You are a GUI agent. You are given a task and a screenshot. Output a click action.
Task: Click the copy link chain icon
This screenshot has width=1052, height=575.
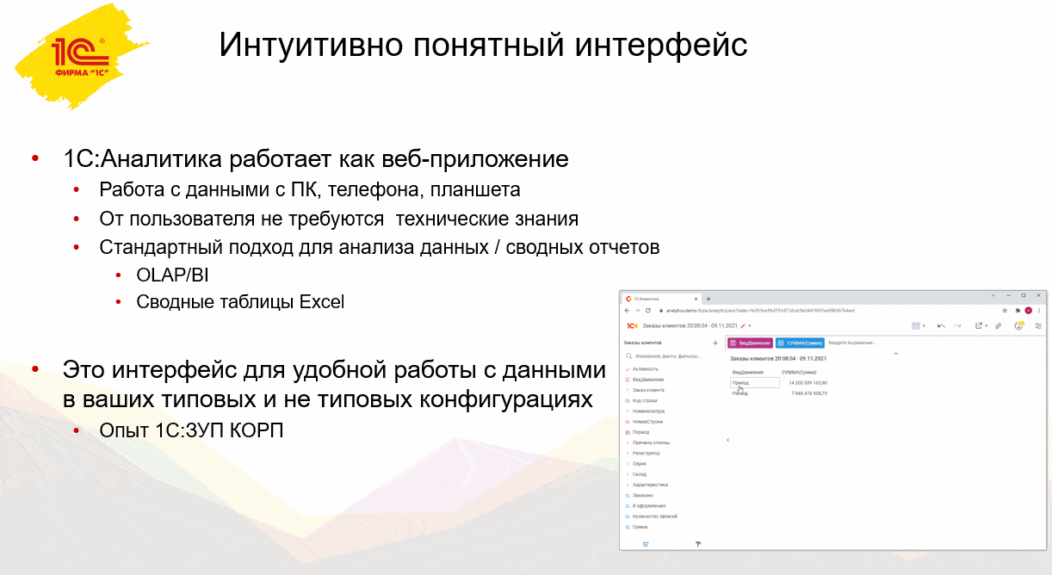[x=998, y=326]
